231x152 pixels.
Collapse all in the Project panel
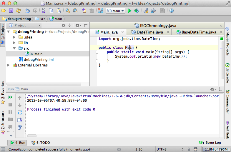[x=69, y=26]
